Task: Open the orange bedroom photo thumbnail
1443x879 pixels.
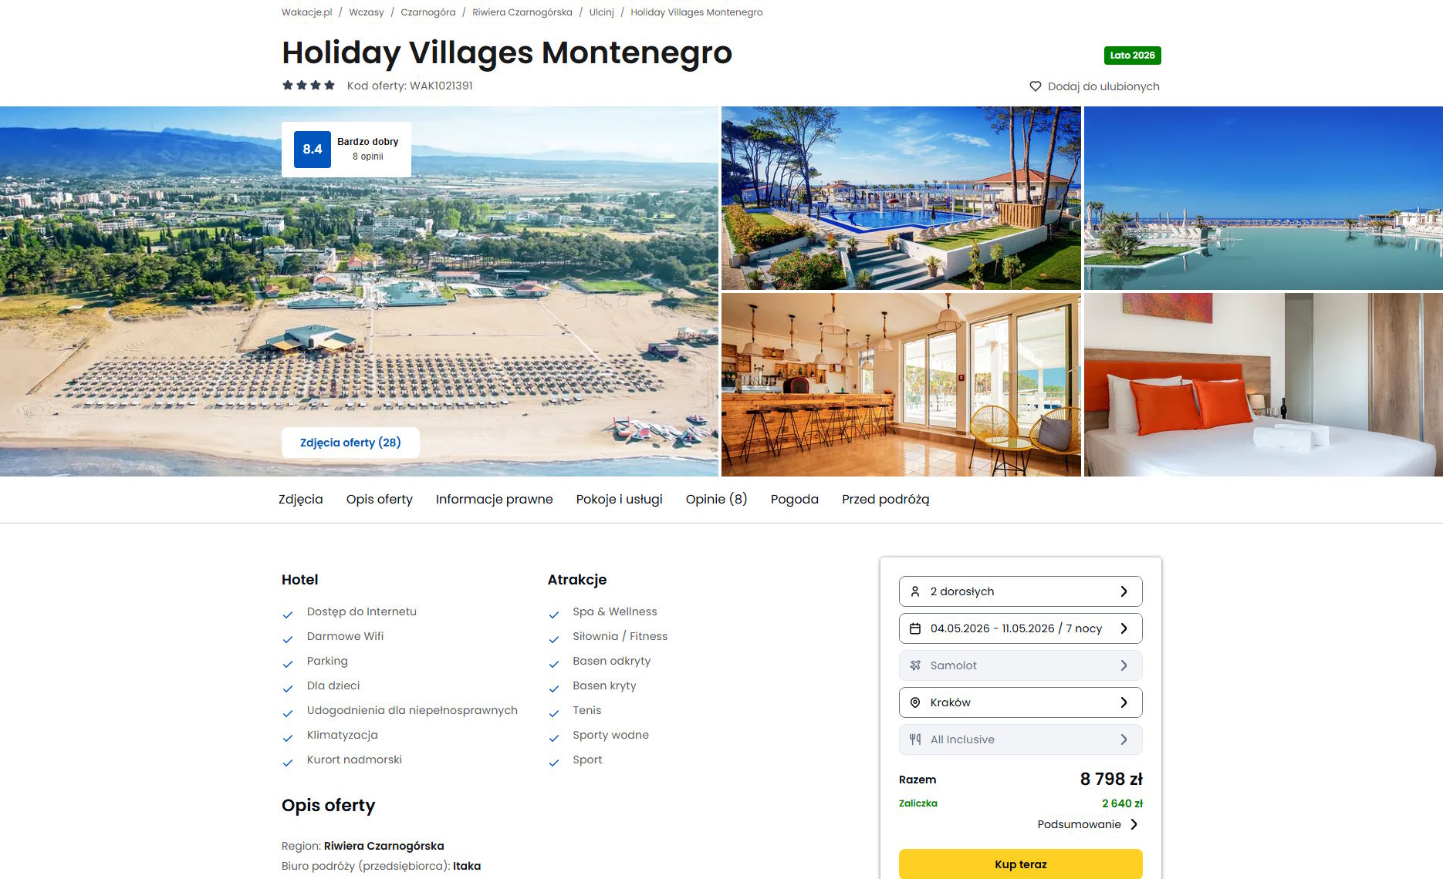Action: point(1263,385)
